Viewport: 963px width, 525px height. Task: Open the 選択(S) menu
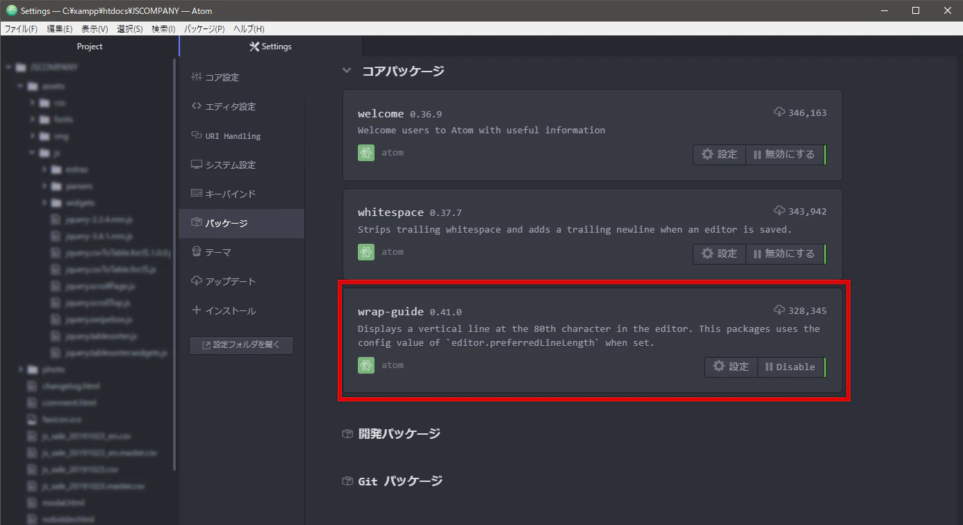[x=130, y=29]
